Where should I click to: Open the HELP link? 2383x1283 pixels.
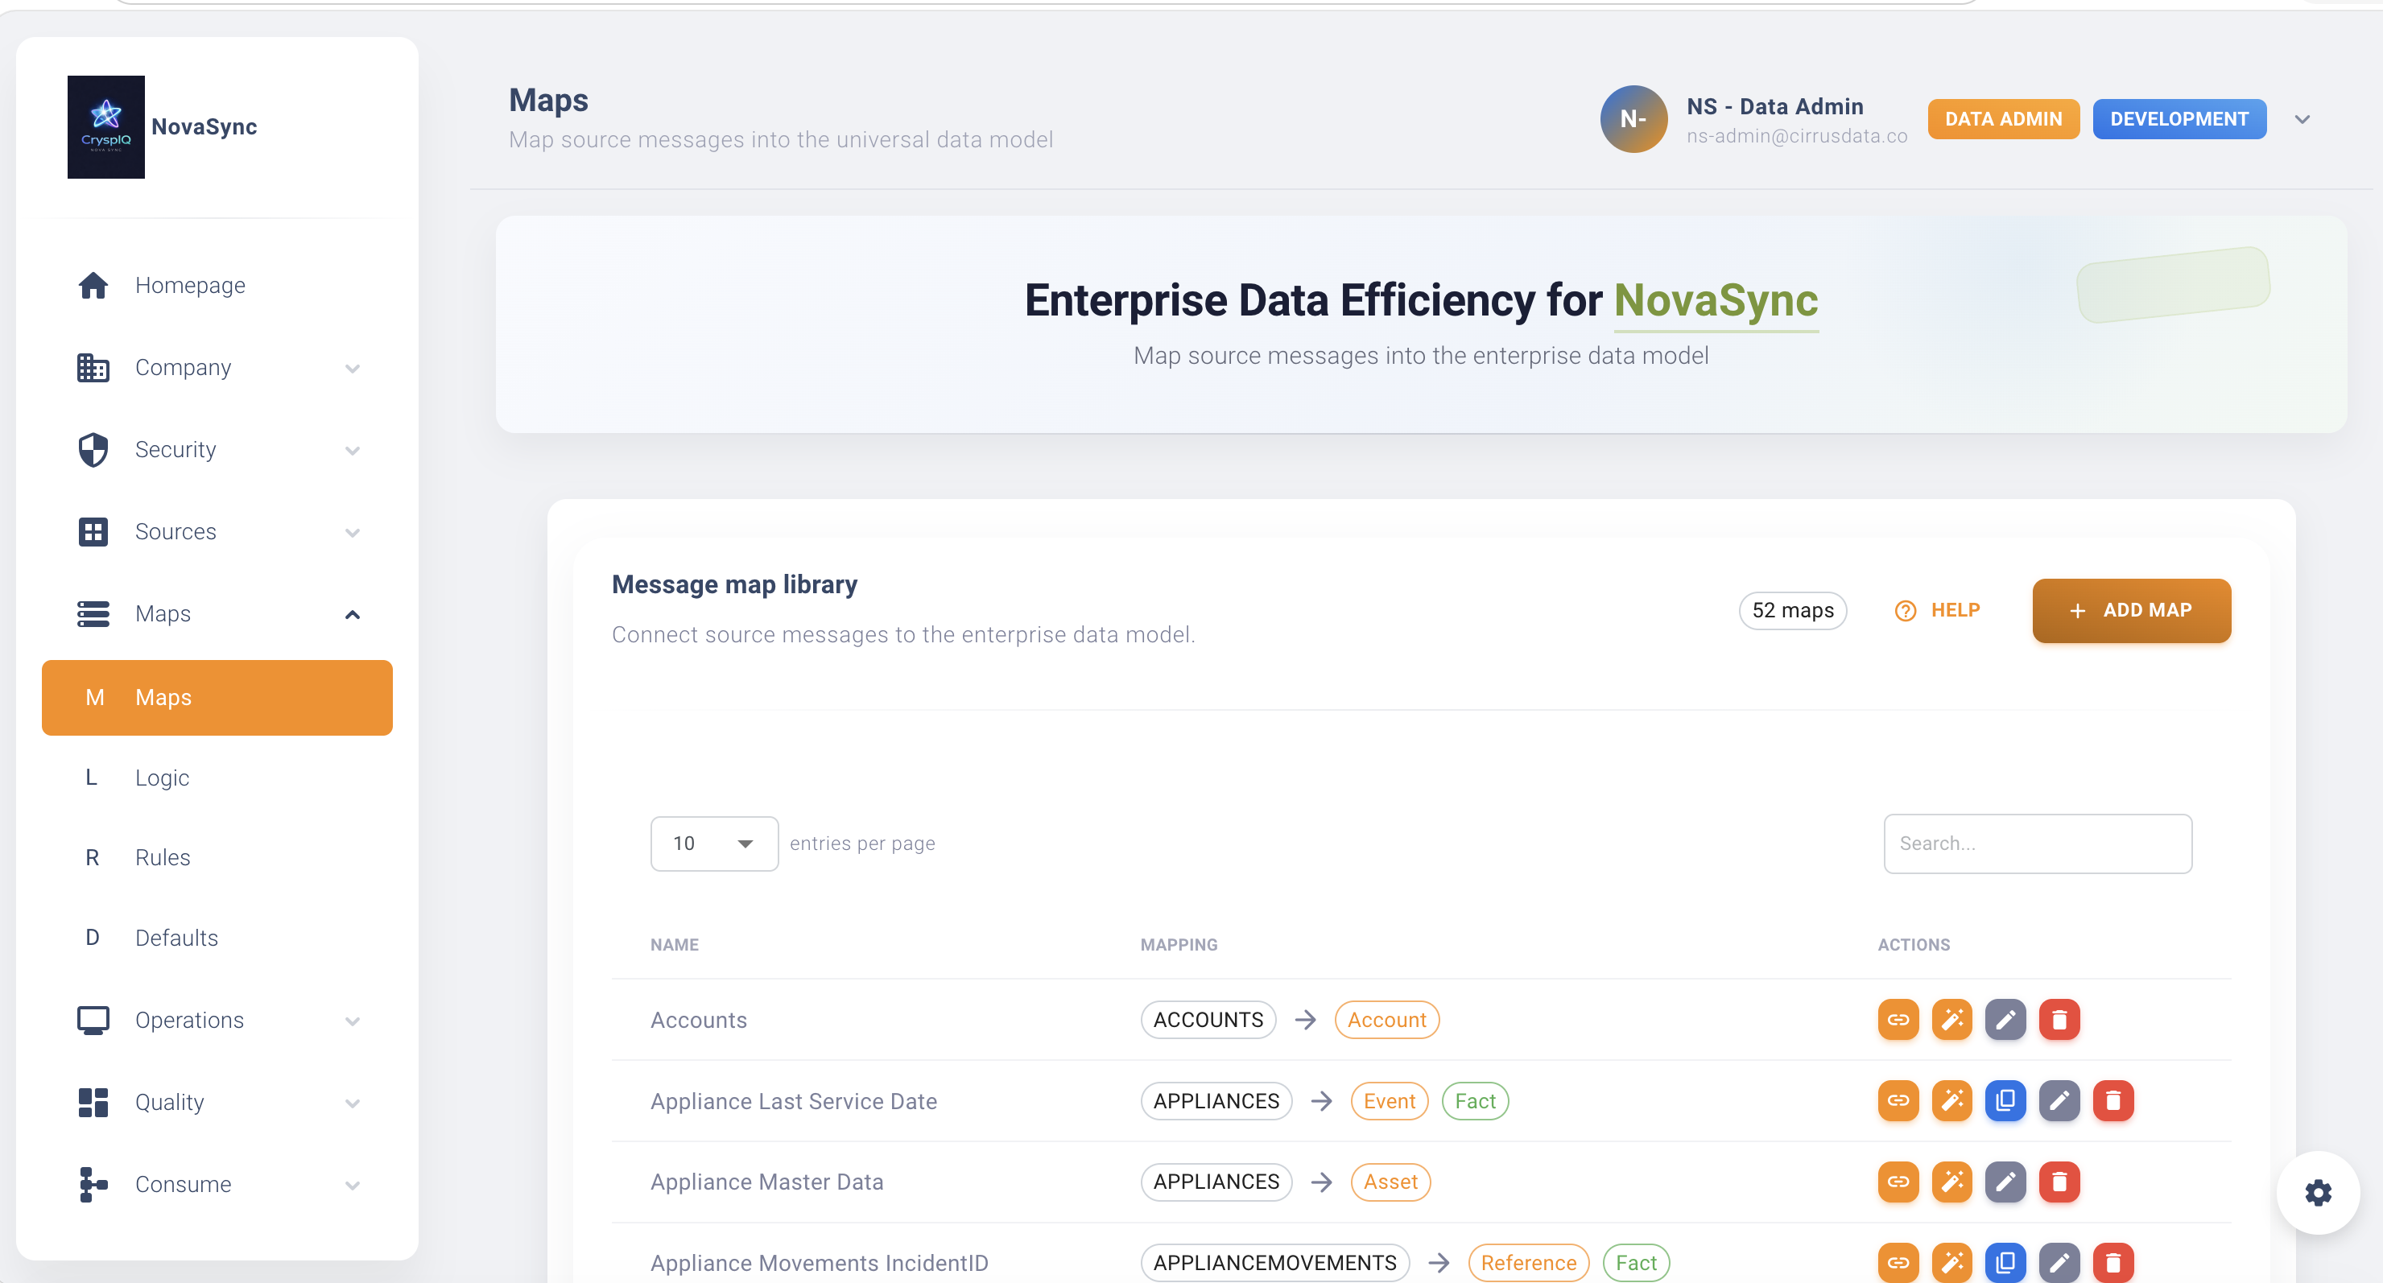pos(1937,611)
